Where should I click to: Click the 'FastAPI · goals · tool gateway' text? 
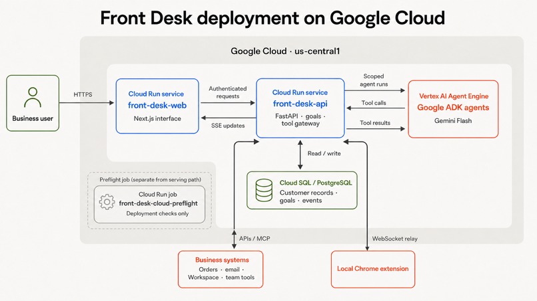click(x=300, y=120)
